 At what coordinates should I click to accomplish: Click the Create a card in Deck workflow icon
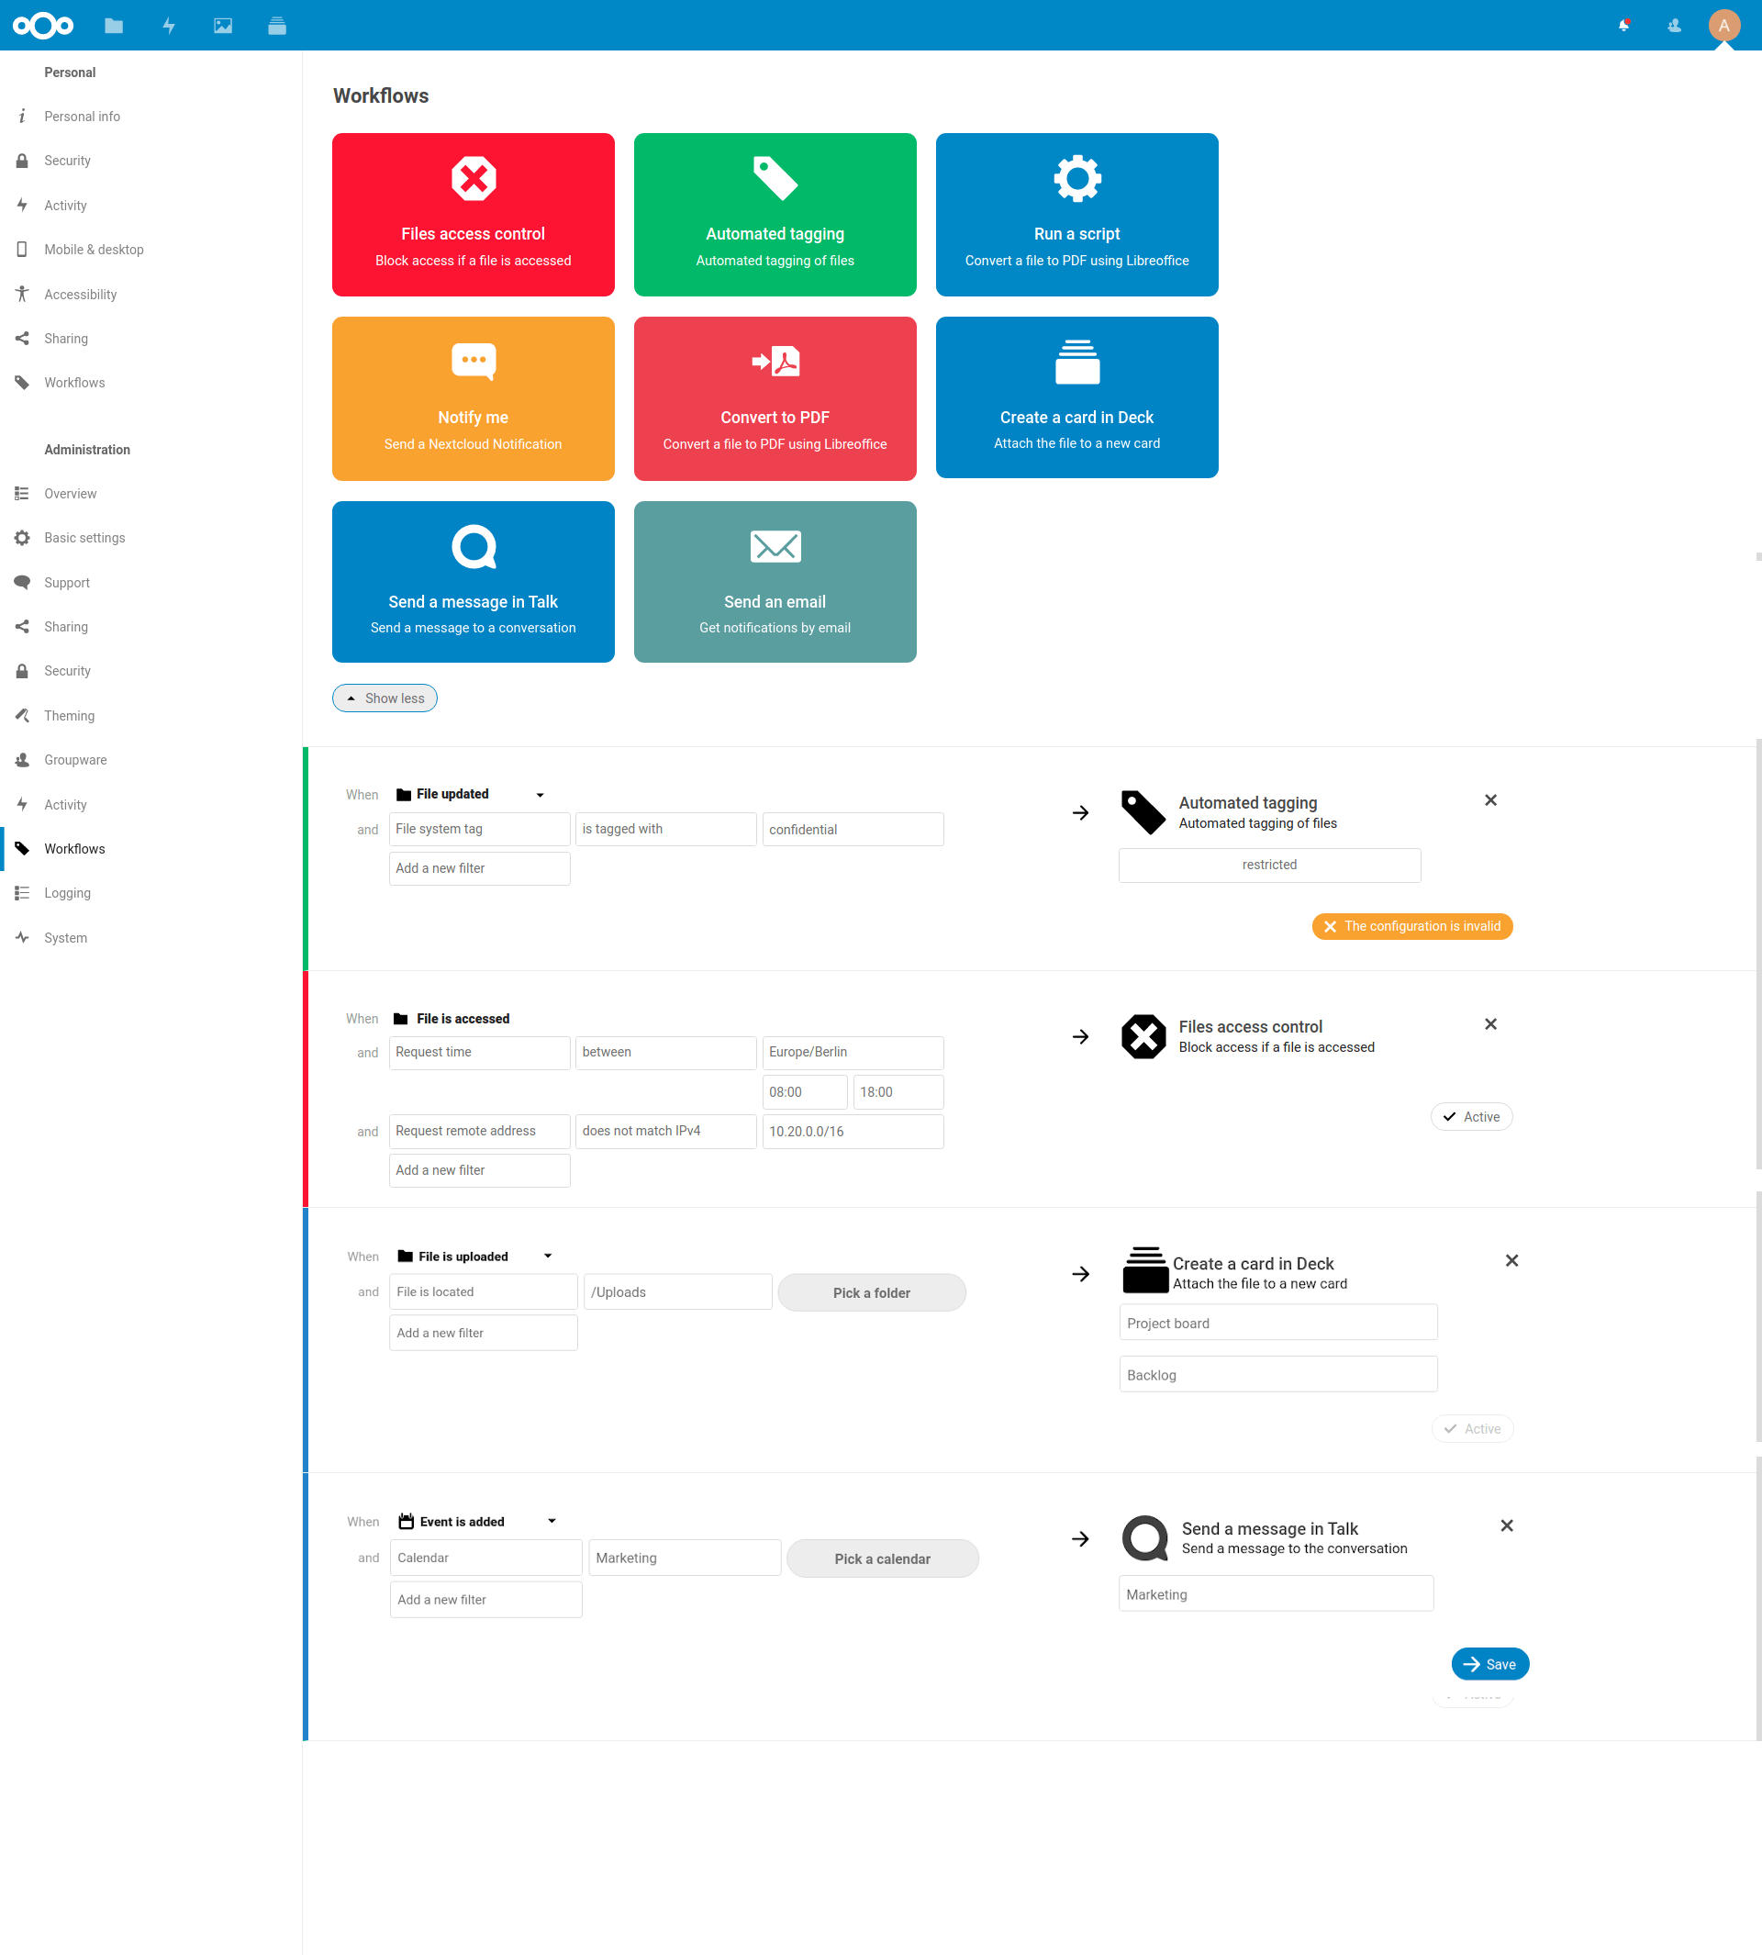coord(1076,364)
